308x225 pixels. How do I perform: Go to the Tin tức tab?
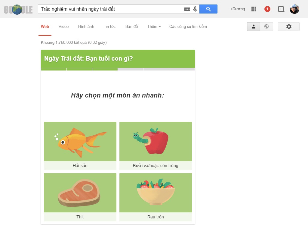(109, 26)
